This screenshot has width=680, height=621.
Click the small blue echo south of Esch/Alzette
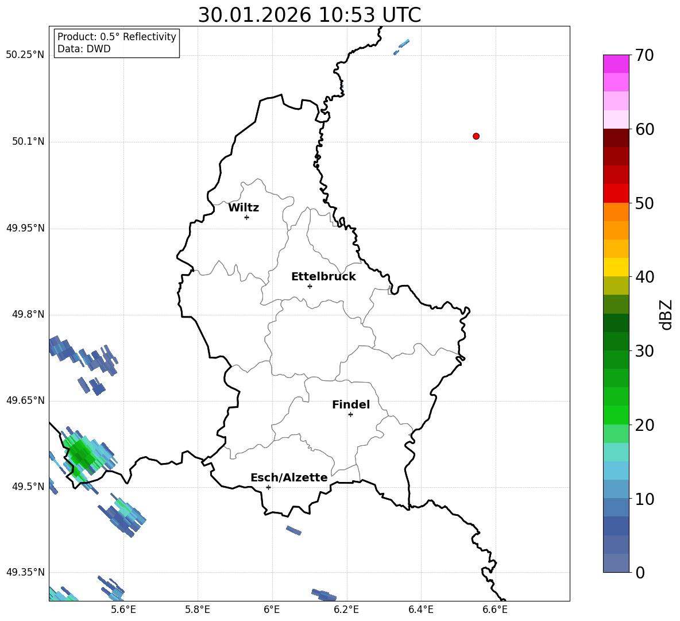293,530
